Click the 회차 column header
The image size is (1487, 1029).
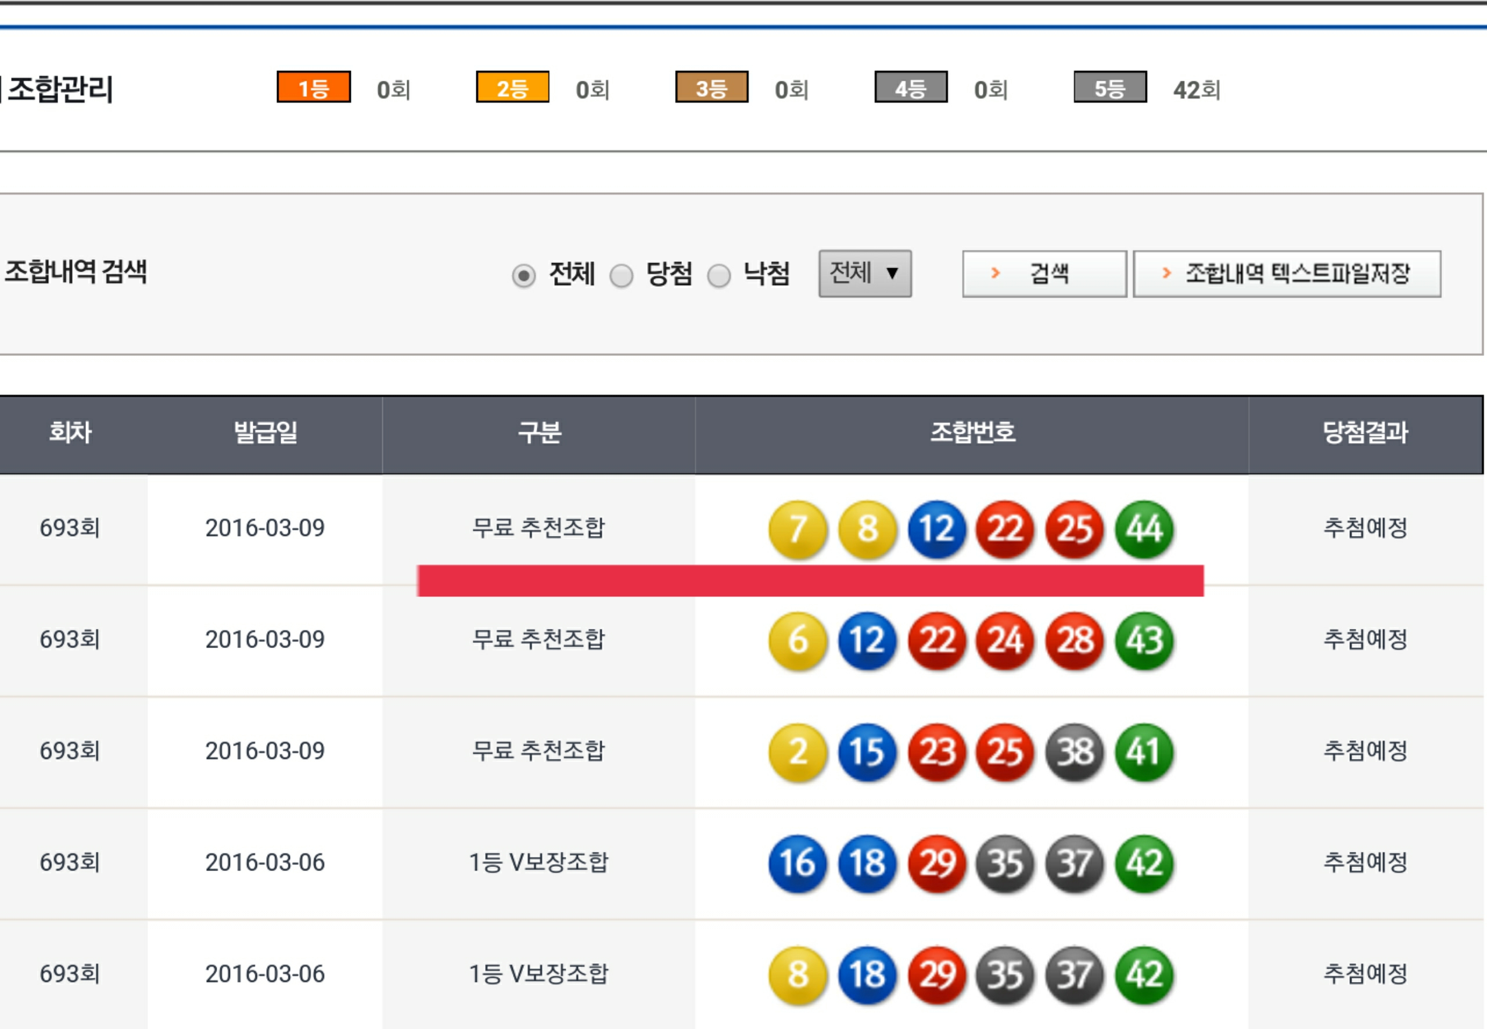click(x=71, y=432)
